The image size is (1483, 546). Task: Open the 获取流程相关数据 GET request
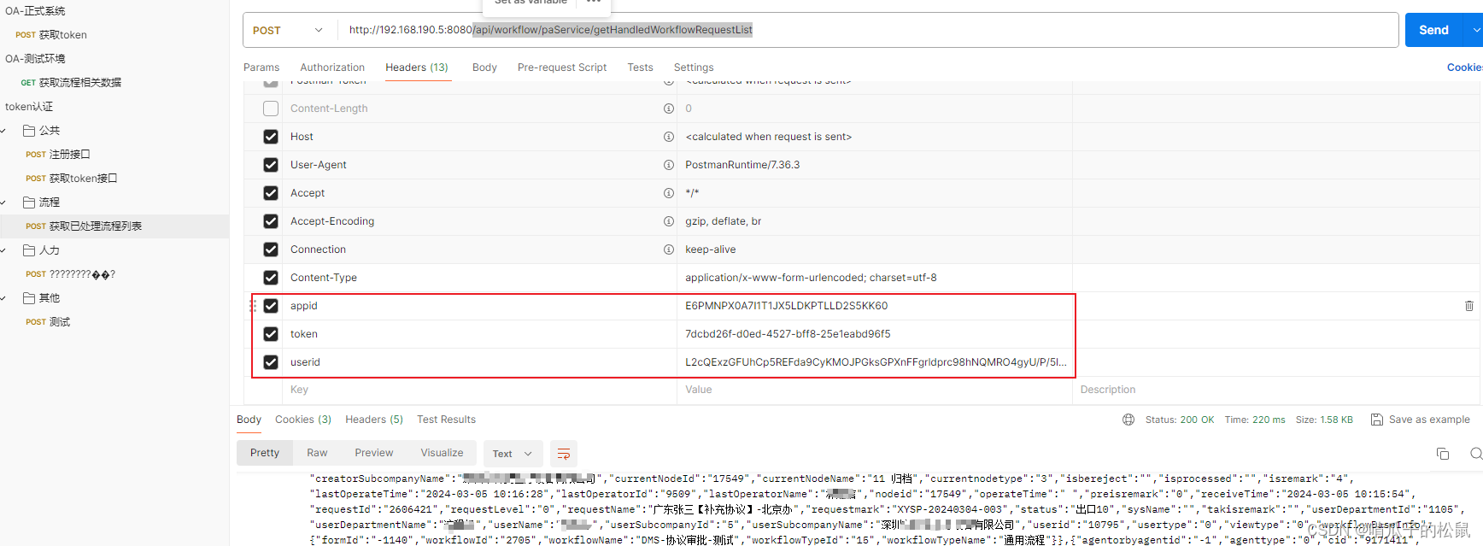point(71,83)
